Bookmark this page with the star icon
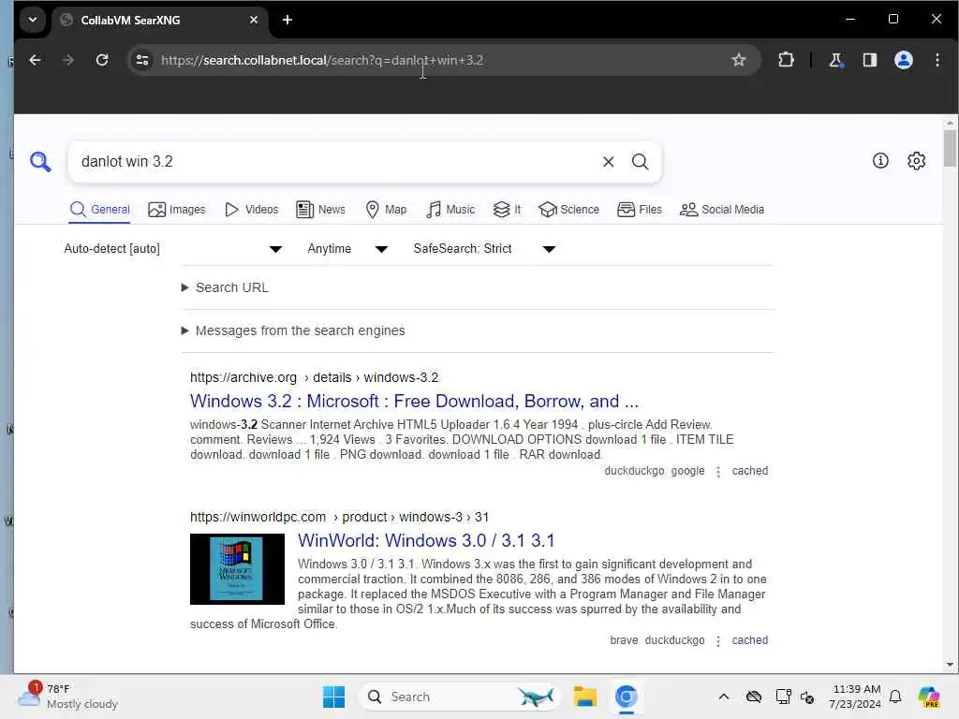 tap(738, 60)
